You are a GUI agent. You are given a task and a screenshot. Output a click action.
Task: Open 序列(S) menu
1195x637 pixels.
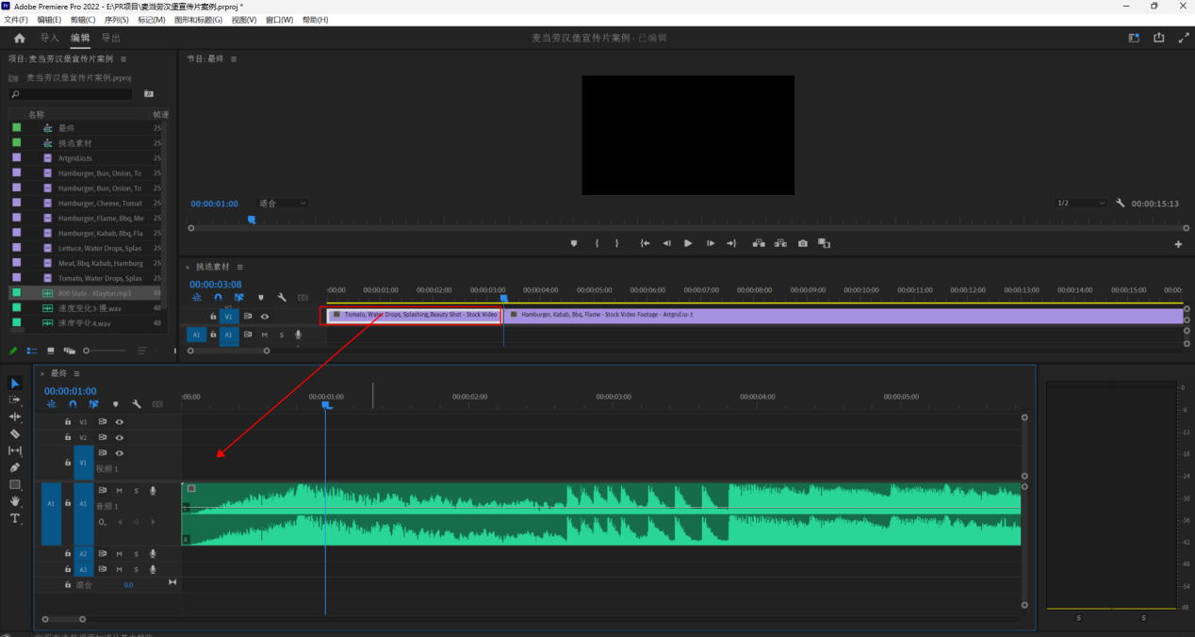(x=117, y=20)
